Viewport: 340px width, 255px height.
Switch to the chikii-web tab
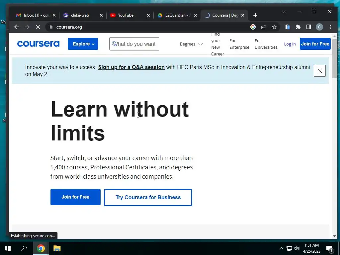[x=80, y=15]
